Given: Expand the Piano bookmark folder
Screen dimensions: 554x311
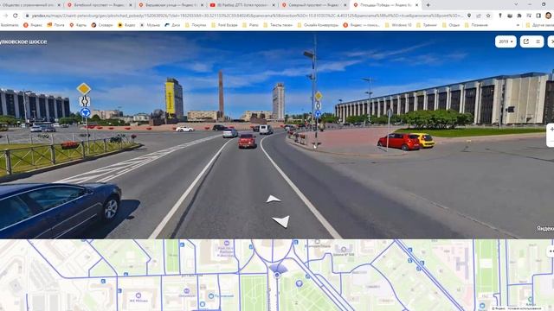Looking at the screenshot, I should coord(250,25).
